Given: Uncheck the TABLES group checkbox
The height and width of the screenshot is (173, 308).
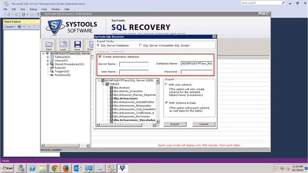Looking at the screenshot, I should (x=107, y=84).
